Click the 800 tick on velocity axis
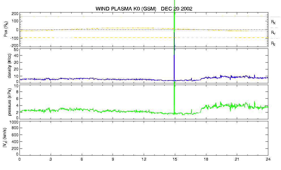 click(15, 128)
